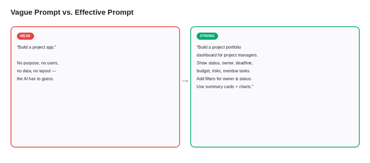Select the "Vague Prompt vs. Effective Prompt" heading
Image resolution: width=370 pixels, height=163 pixels.
(72, 12)
